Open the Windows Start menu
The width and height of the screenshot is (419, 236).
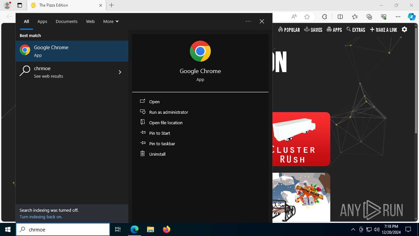tap(8, 229)
